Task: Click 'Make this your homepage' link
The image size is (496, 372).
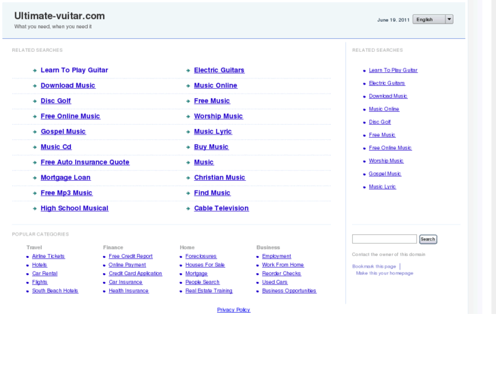Action: pos(385,273)
